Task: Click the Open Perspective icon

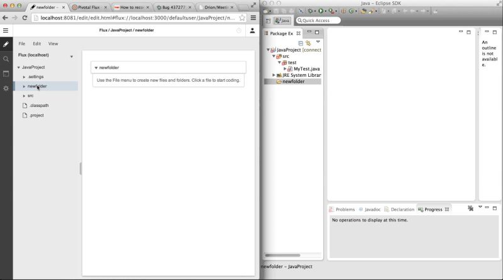Action: point(268,21)
